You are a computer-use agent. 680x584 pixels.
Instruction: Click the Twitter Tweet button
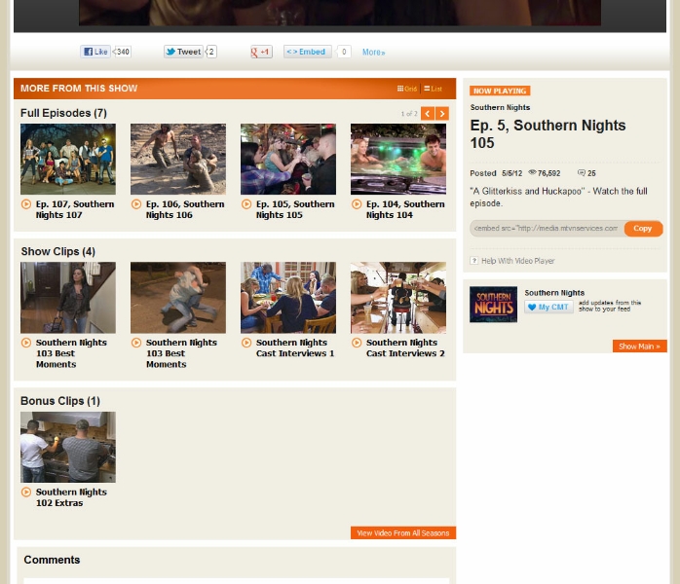tap(183, 52)
